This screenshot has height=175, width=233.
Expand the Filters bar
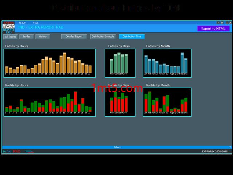click(x=116, y=147)
